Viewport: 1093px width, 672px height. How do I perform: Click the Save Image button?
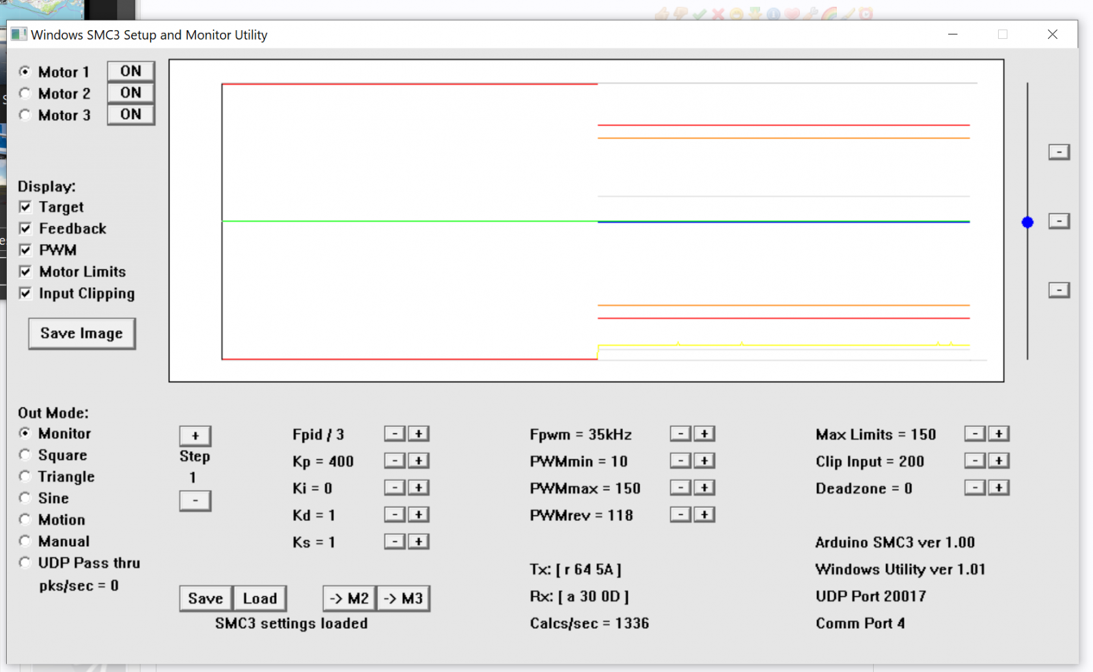(82, 334)
